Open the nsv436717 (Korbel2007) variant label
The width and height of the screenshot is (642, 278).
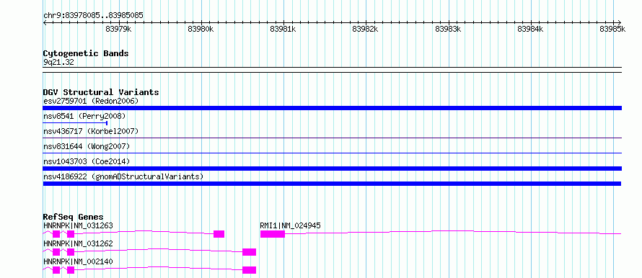click(x=91, y=131)
